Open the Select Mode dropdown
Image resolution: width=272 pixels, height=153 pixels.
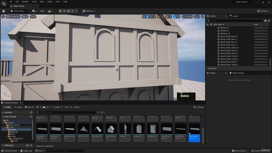[18, 11]
